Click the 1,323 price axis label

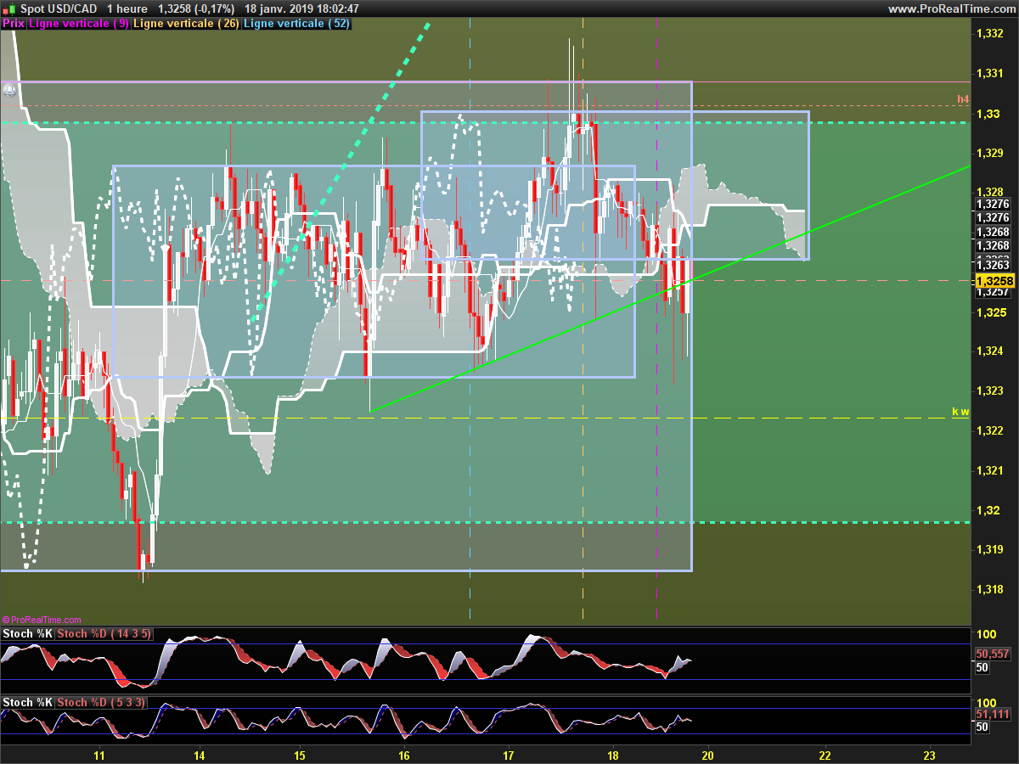click(x=990, y=391)
